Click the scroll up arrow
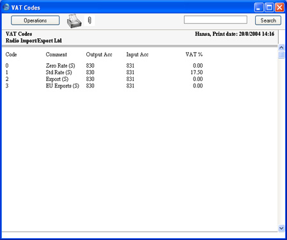287x240 pixels. coord(281,47)
